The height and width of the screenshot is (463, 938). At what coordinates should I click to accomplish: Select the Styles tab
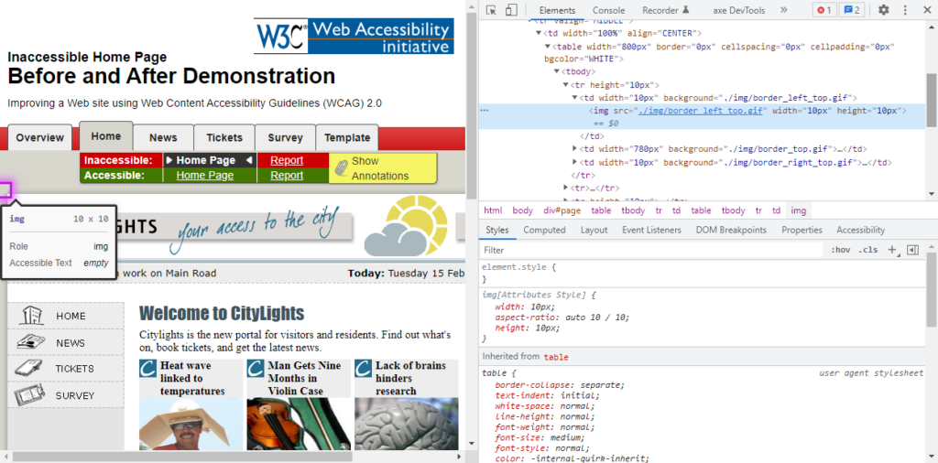click(x=496, y=230)
